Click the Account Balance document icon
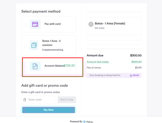Image resolution: width=162 pixels, height=123 pixels. [35, 66]
